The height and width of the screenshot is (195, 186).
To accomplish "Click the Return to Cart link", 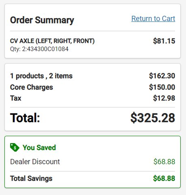I will pyautogui.click(x=153, y=19).
